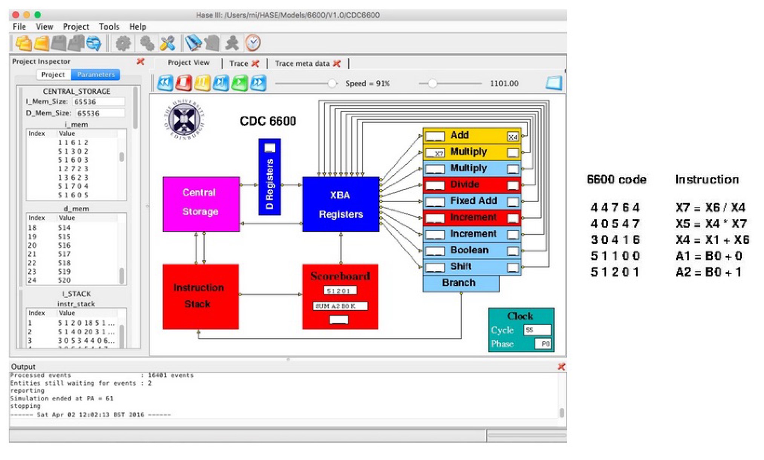Open the Tools menu

point(109,26)
